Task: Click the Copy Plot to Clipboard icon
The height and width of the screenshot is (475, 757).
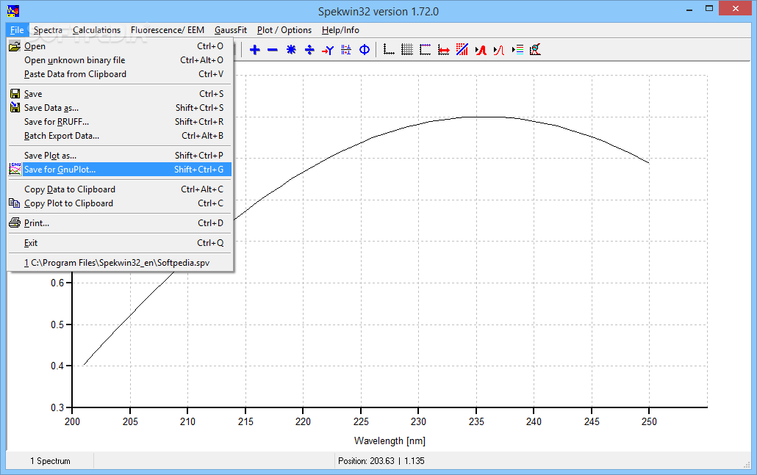Action: pyautogui.click(x=15, y=203)
